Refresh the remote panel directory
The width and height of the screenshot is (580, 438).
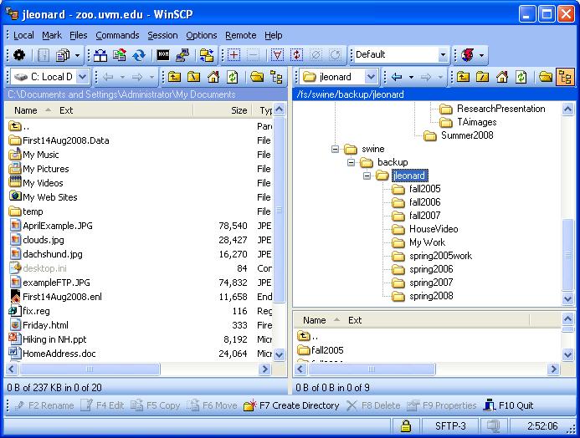pyautogui.click(x=521, y=77)
